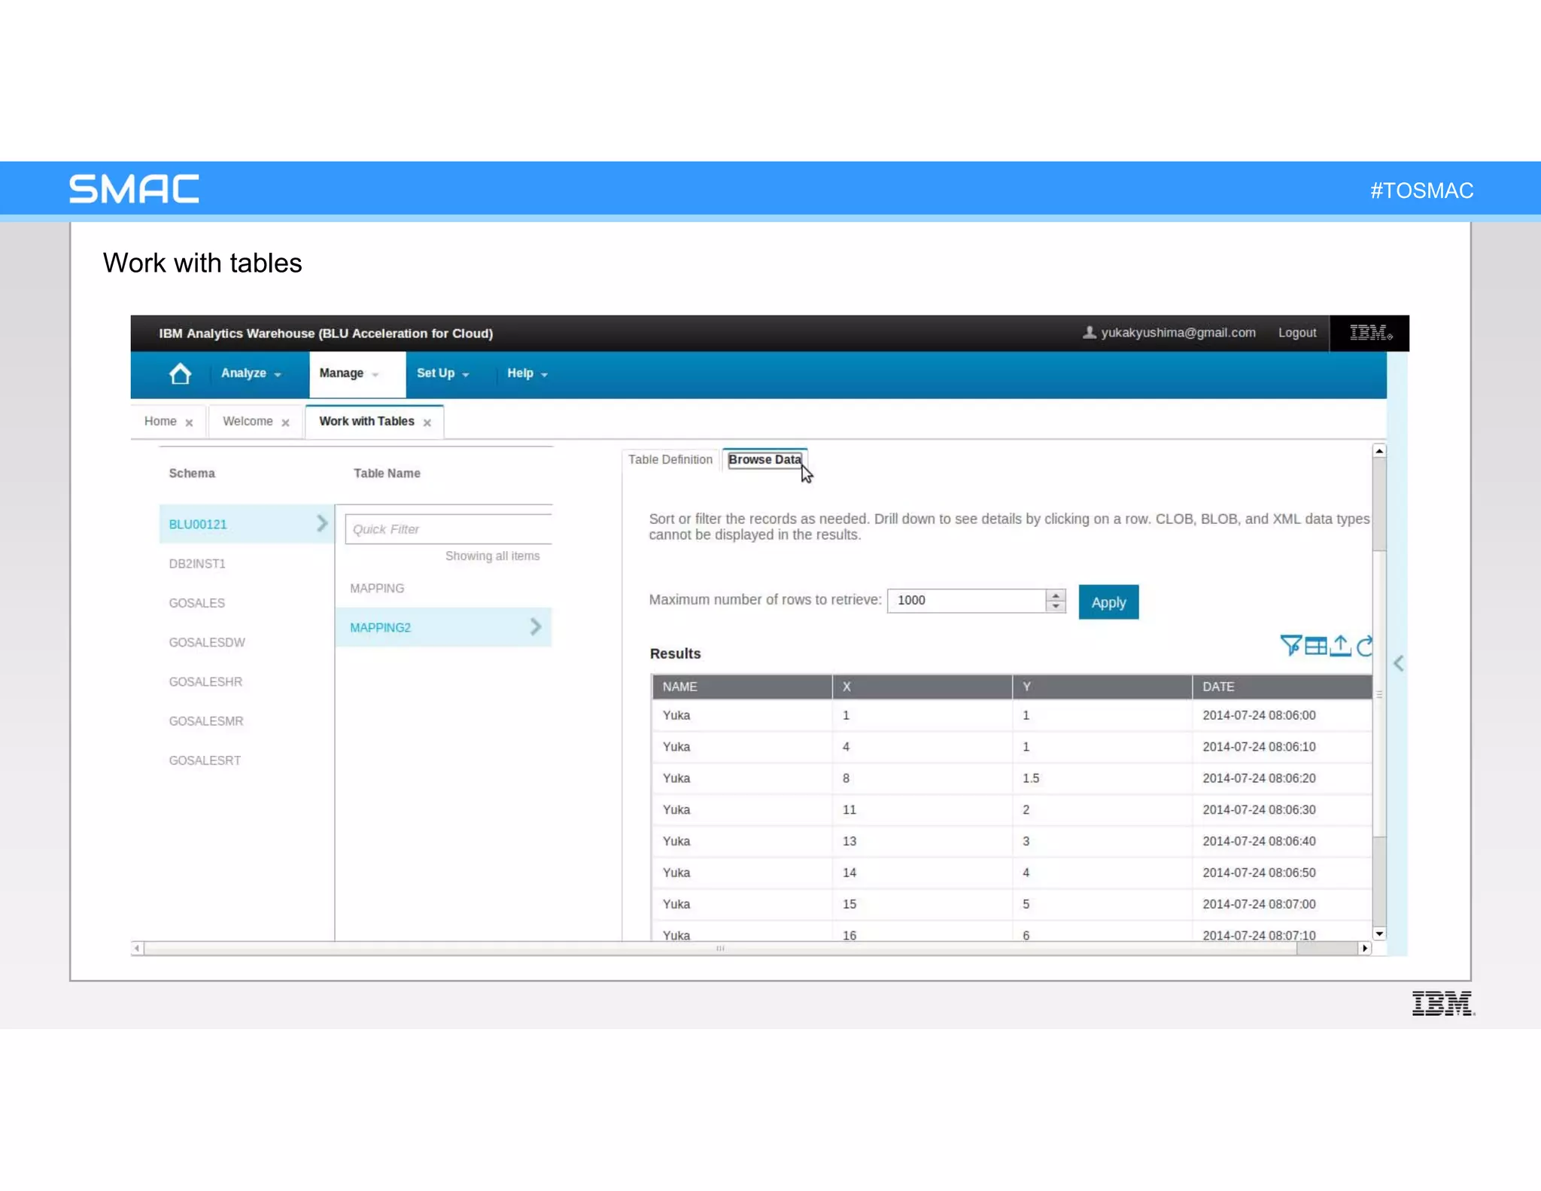The image size is (1541, 1191).
Task: Switch to the Table Definition tab
Action: pos(670,459)
